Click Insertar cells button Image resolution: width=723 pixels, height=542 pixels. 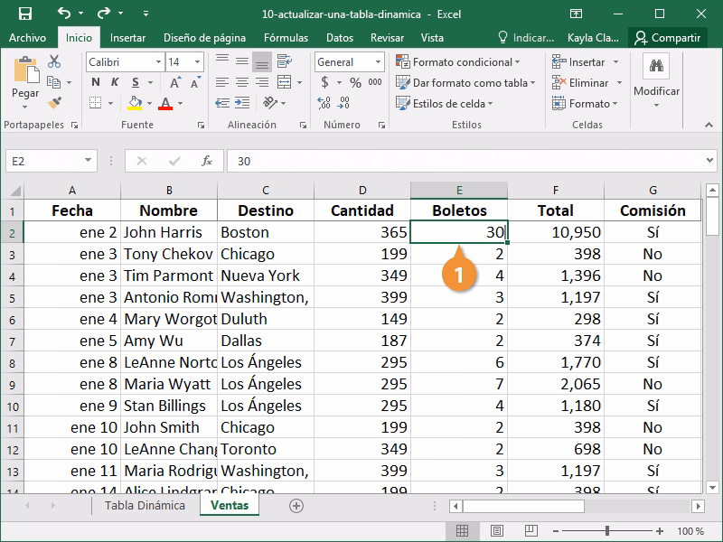click(578, 61)
